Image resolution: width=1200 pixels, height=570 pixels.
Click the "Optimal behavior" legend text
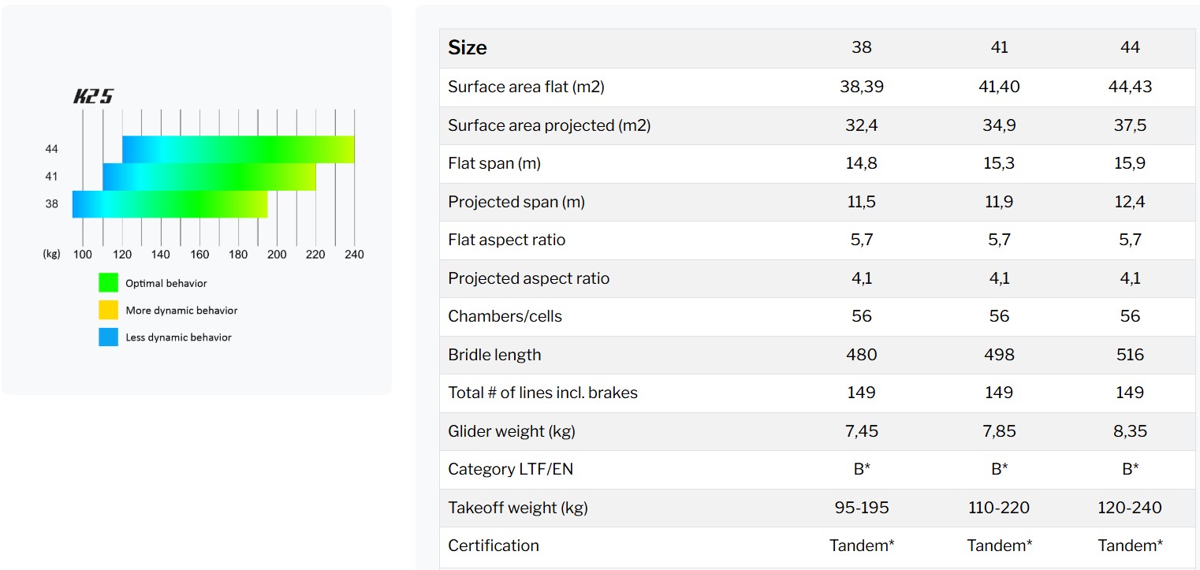point(166,283)
